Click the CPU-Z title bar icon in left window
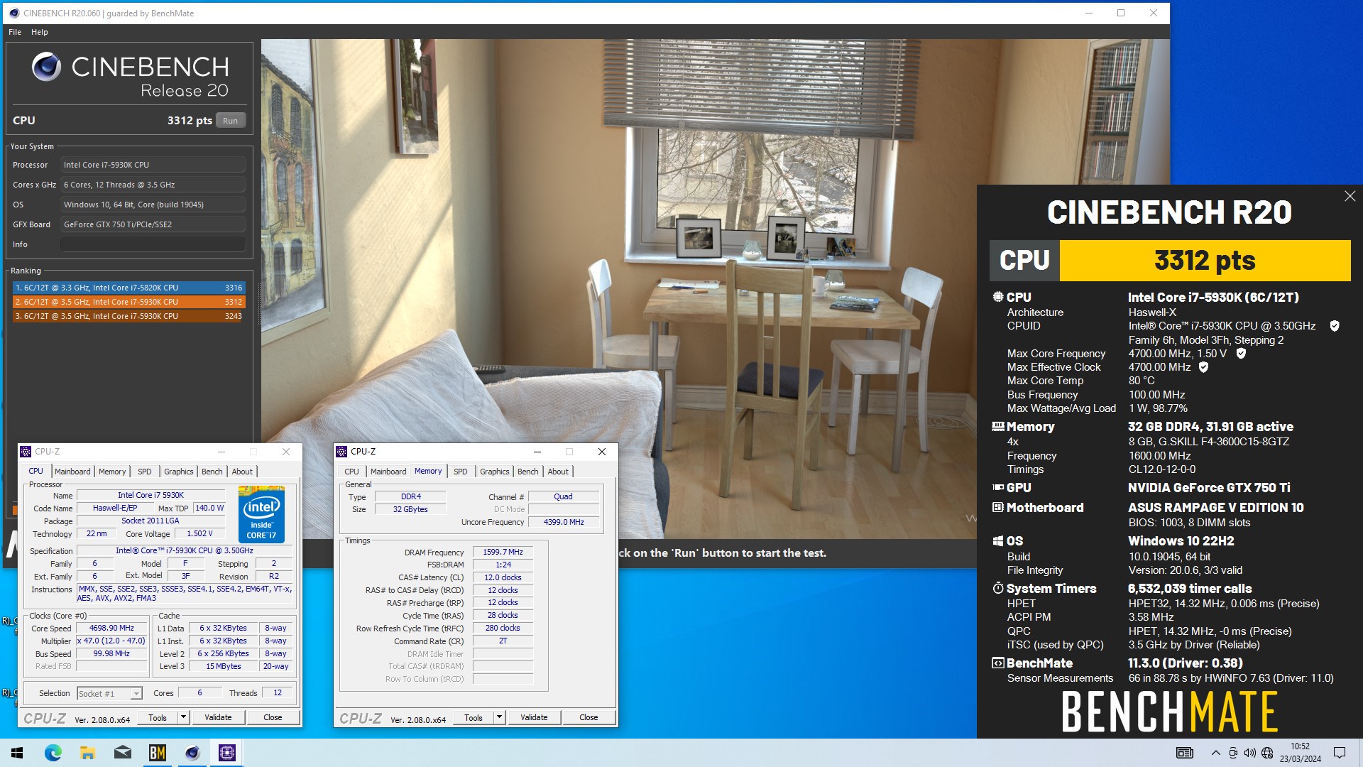 coord(26,452)
